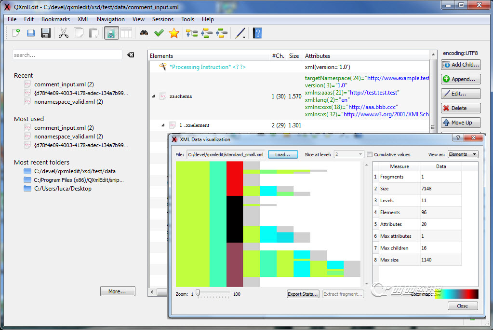
Task: Click the File path field in visualization dialog
Action: [226, 154]
